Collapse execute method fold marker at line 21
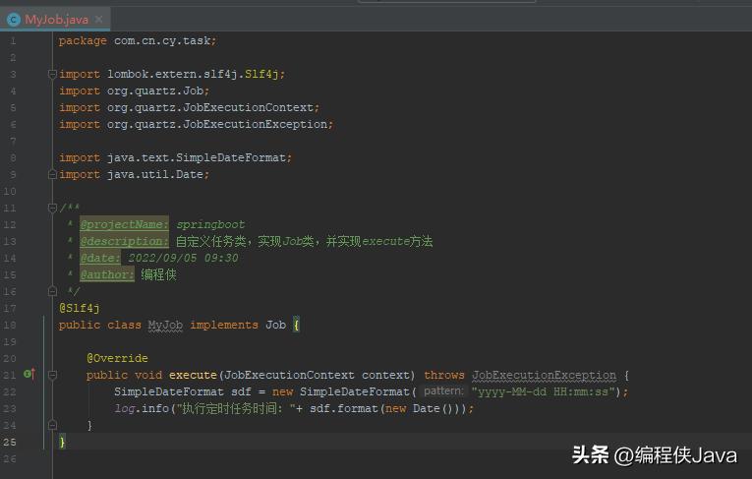The height and width of the screenshot is (479, 752). pos(53,375)
